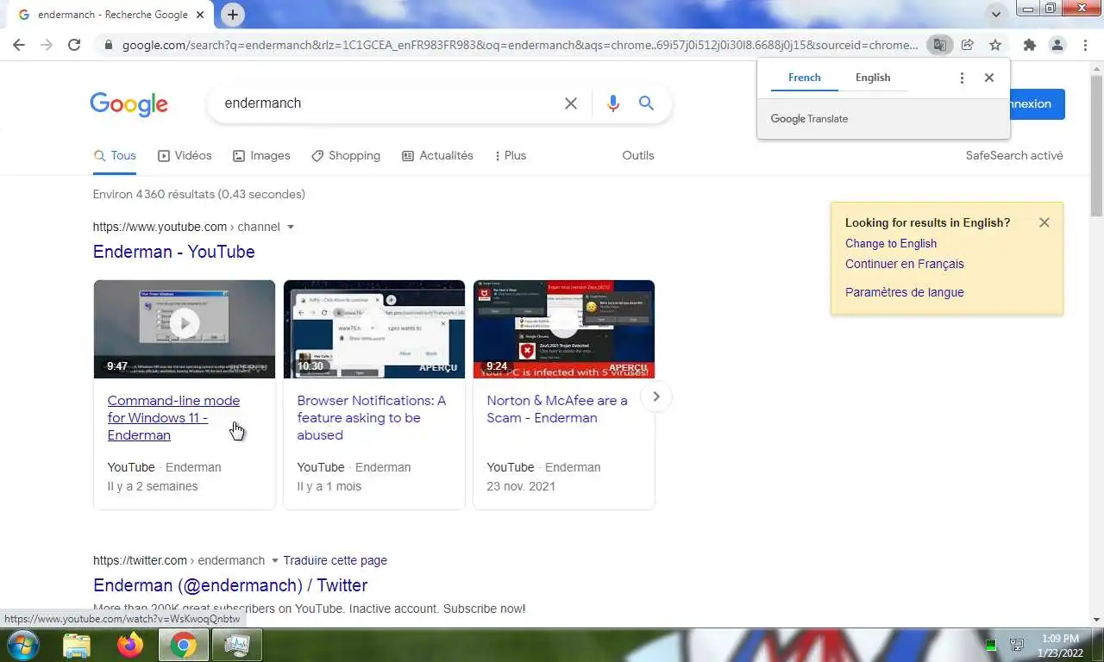
Task: Close the Google Translate popup
Action: (x=989, y=78)
